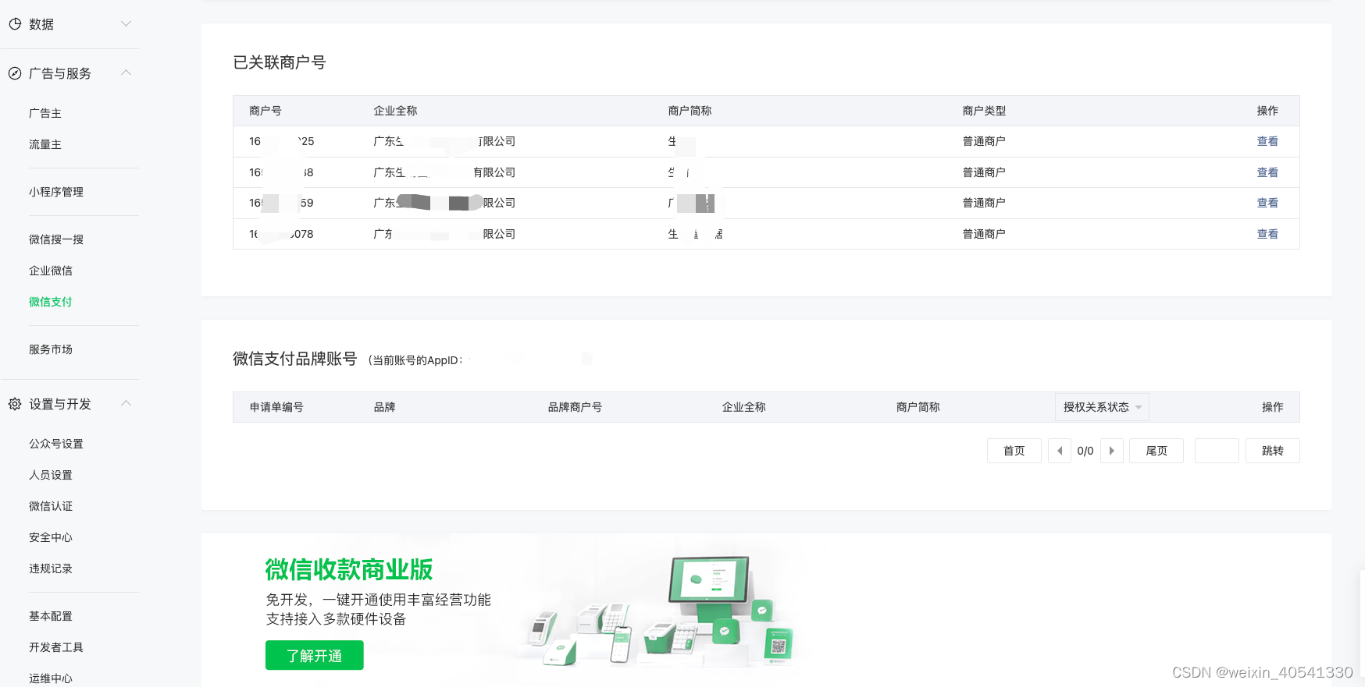
Task: Collapse the 设置与开发 sidebar section
Action: tap(126, 403)
